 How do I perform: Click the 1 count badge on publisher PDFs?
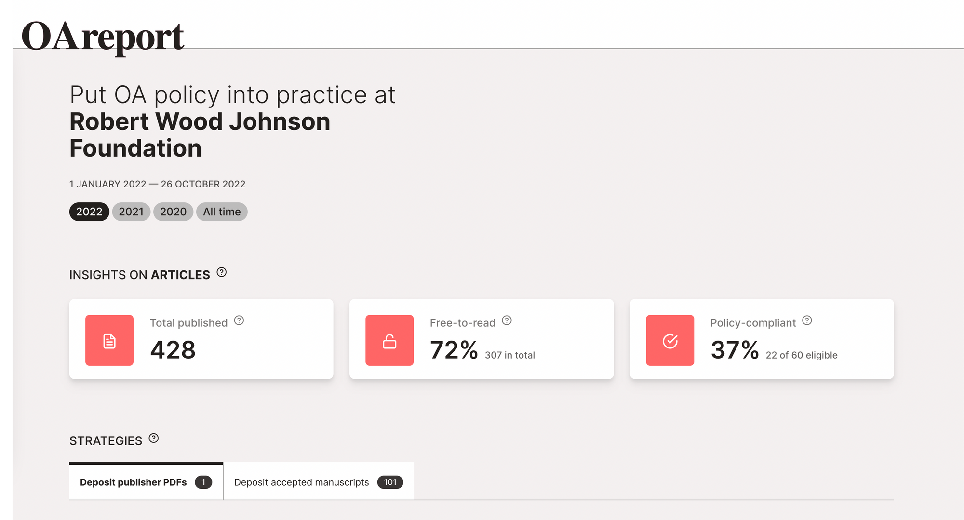(x=204, y=482)
